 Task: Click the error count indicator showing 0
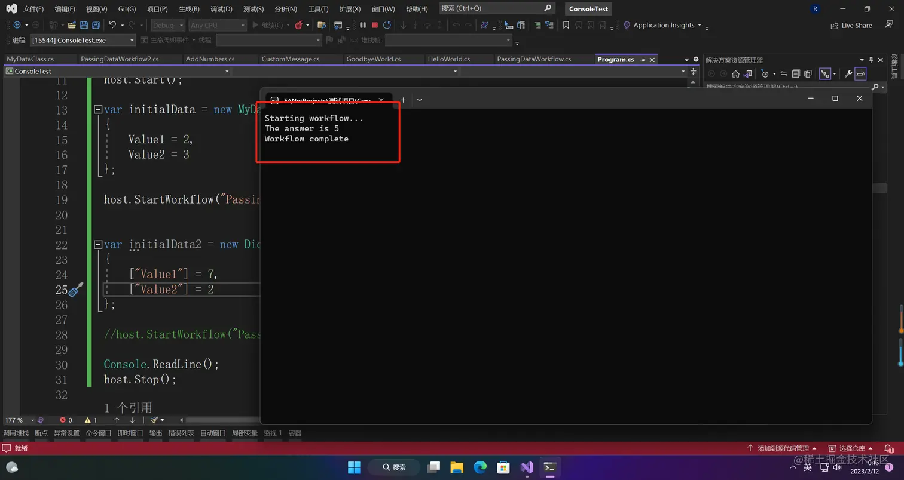[x=66, y=420]
